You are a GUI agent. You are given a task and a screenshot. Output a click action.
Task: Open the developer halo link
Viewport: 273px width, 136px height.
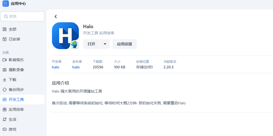click(55, 67)
